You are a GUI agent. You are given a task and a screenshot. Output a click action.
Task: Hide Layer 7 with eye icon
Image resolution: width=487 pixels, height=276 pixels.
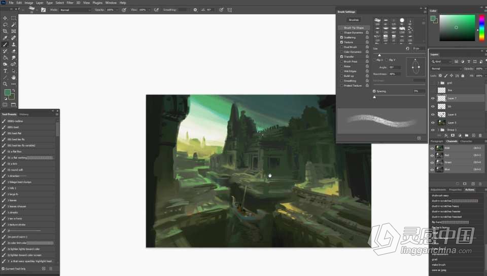(x=433, y=98)
